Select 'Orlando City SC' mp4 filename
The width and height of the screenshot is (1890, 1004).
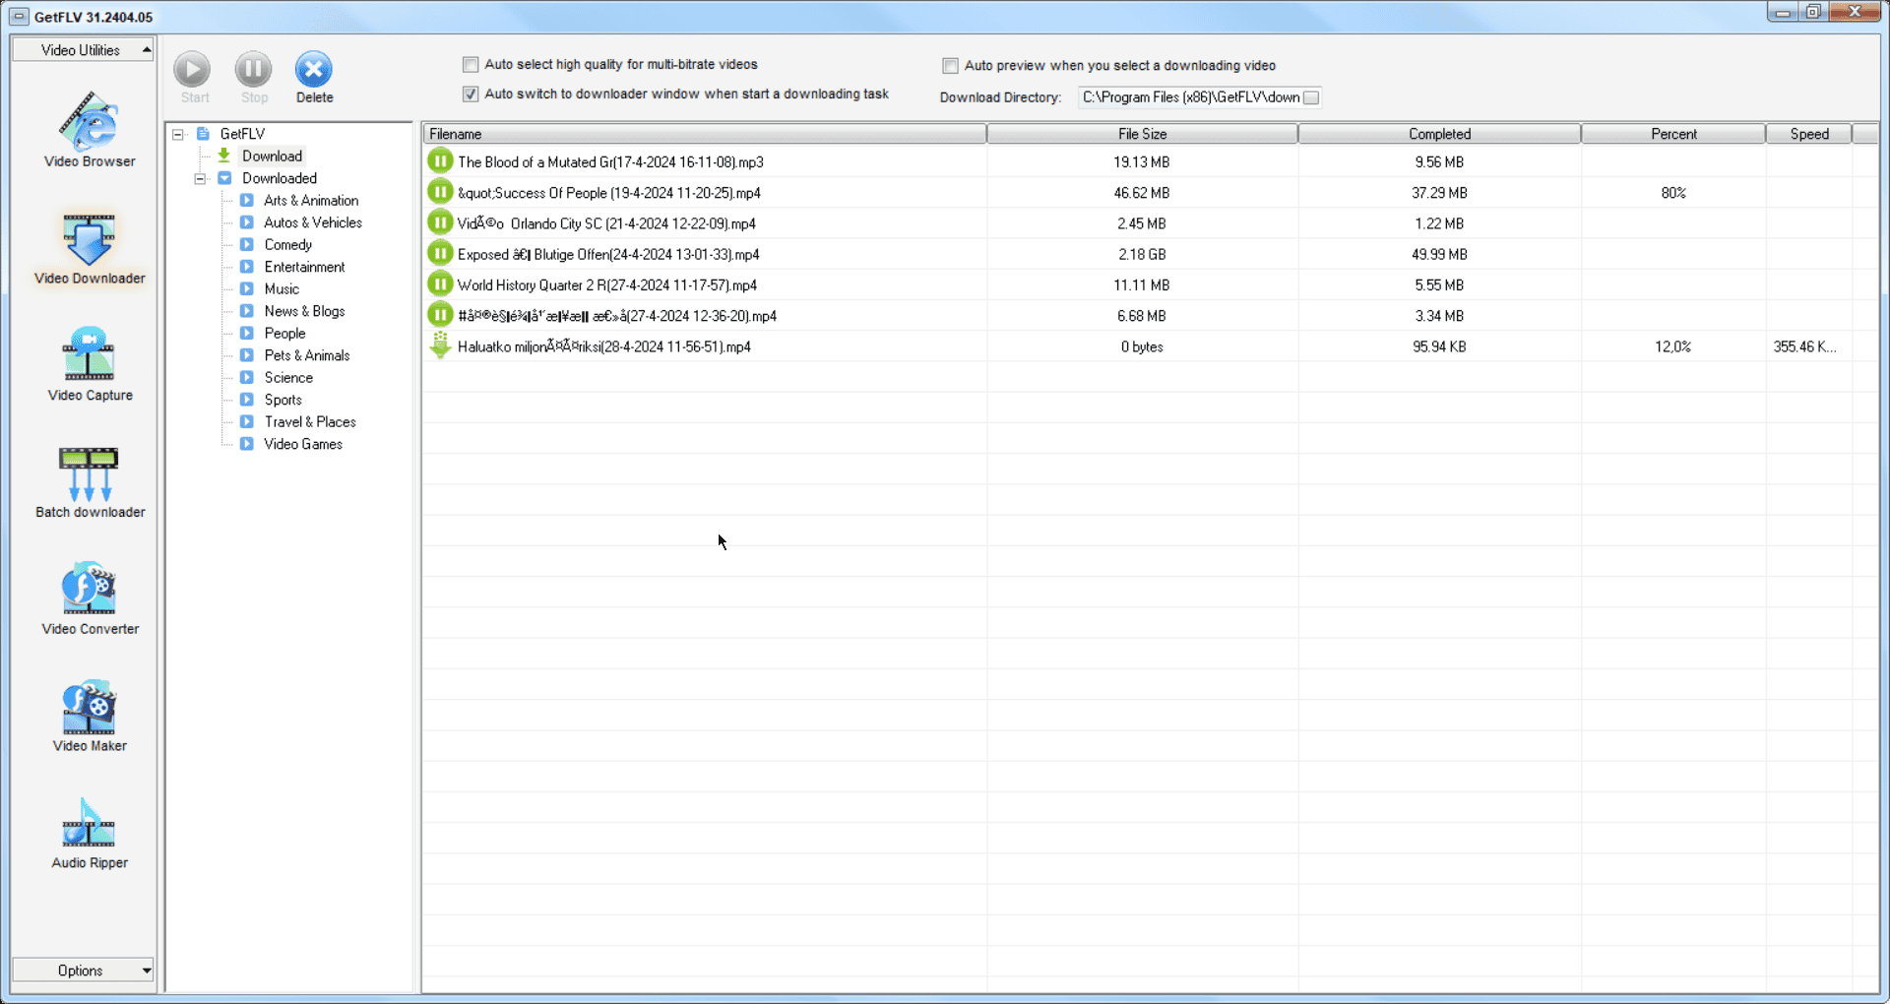[x=606, y=223]
